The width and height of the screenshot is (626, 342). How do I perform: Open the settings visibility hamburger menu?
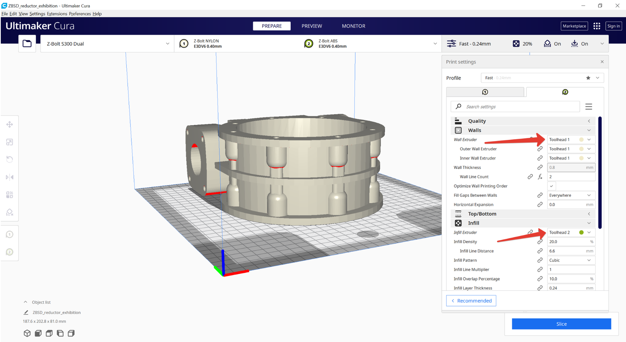[x=589, y=107]
